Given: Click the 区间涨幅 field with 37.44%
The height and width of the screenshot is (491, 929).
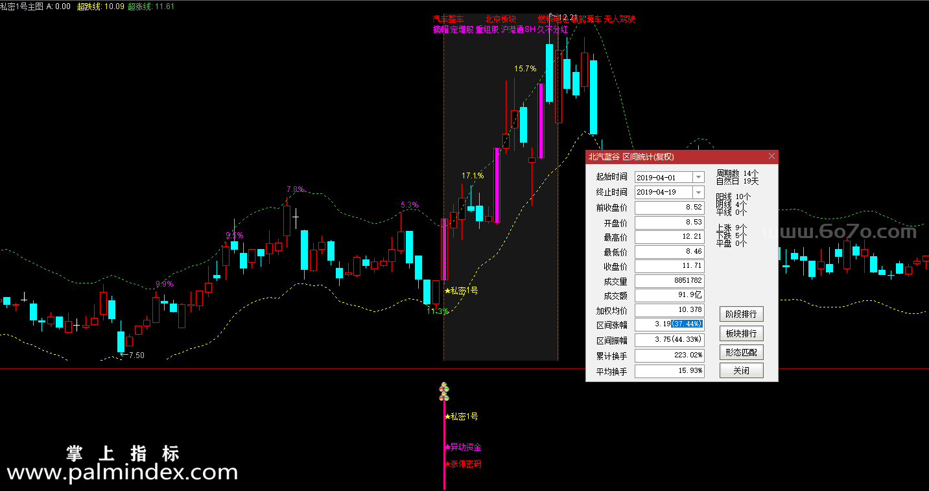Looking at the screenshot, I should pos(669,324).
